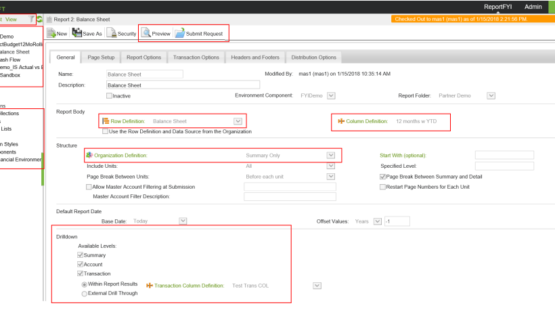Open the Include Units dropdown

tap(330, 166)
